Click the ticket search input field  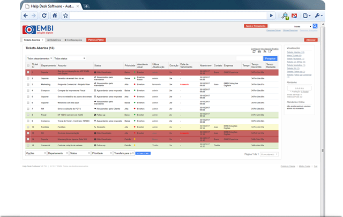249,58
